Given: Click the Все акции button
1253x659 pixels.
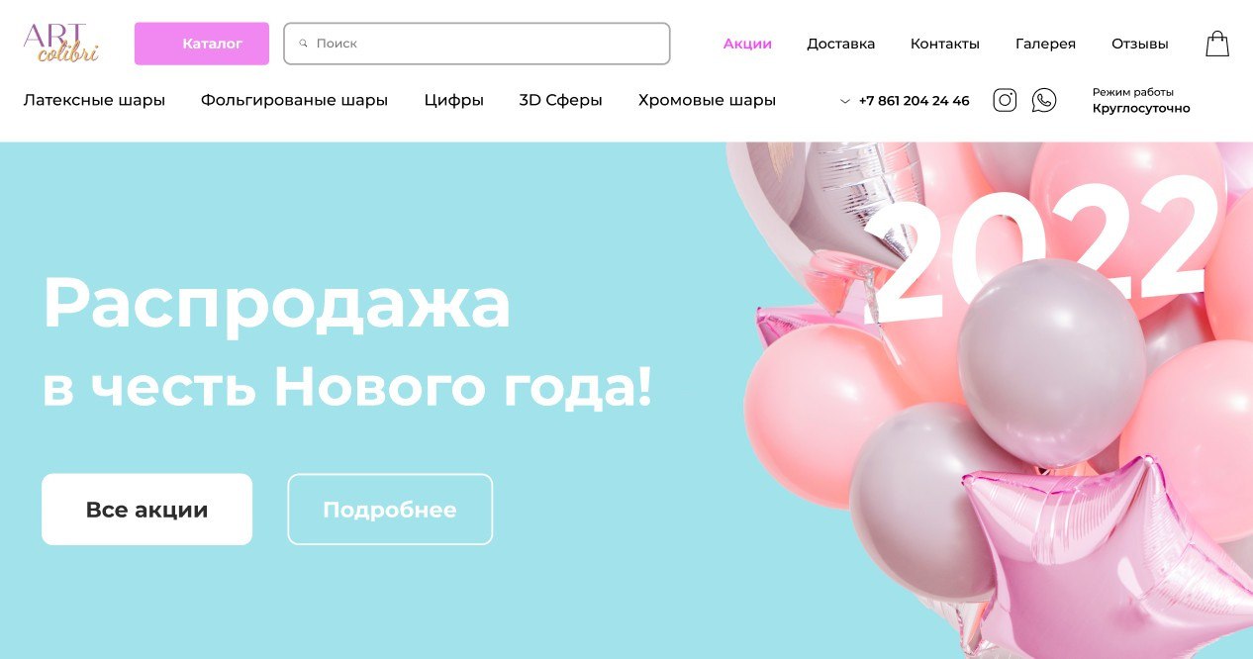Looking at the screenshot, I should [146, 510].
